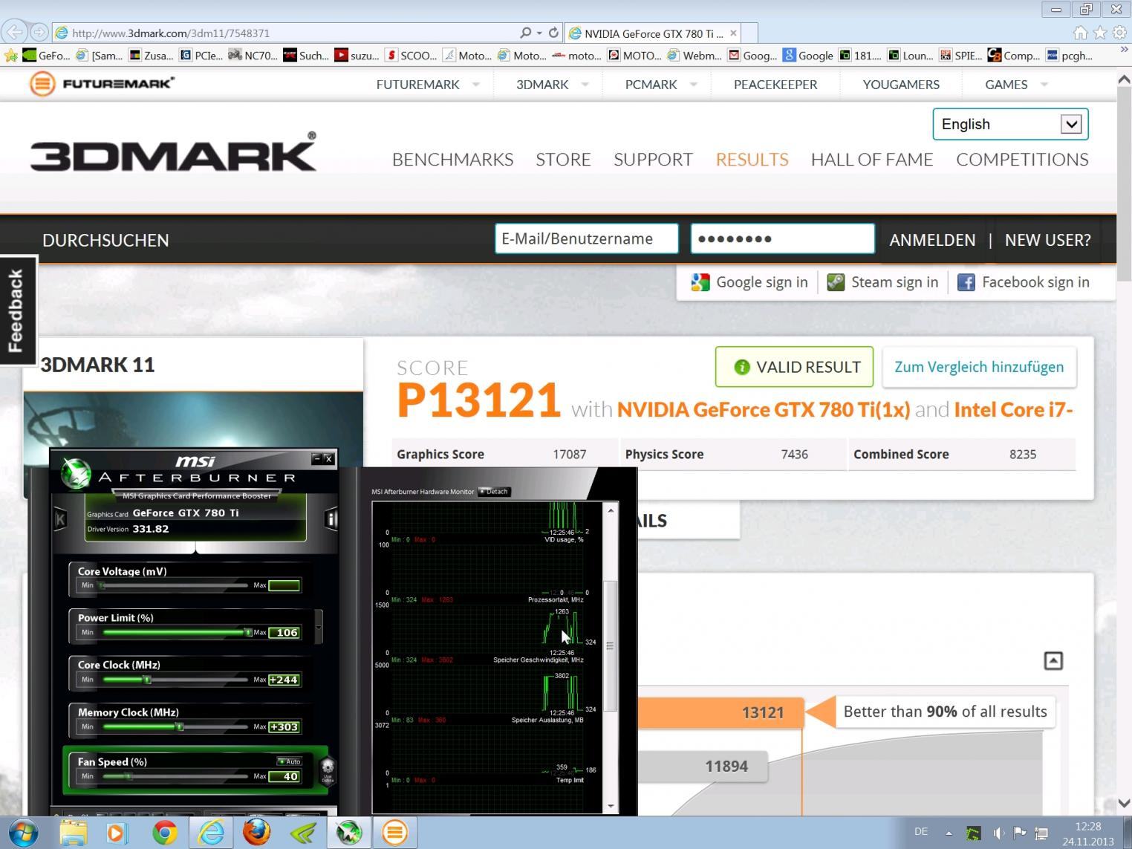This screenshot has width=1132, height=849.
Task: Close the NVIDIA GeForce GTX 780 Ti tab
Action: (733, 33)
